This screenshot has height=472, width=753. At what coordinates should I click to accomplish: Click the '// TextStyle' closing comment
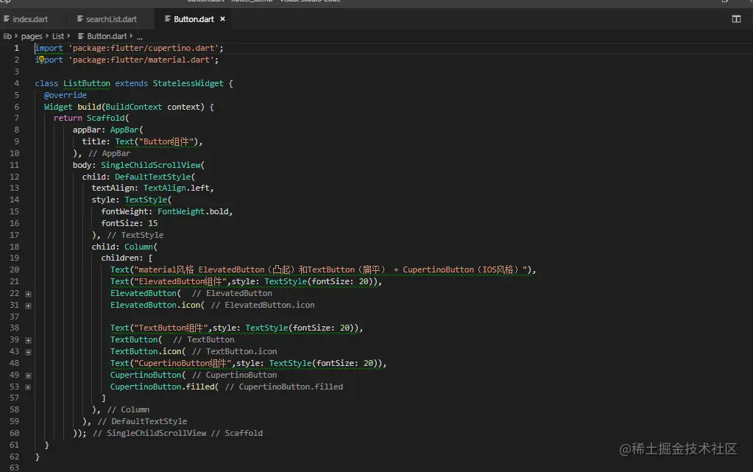click(135, 235)
